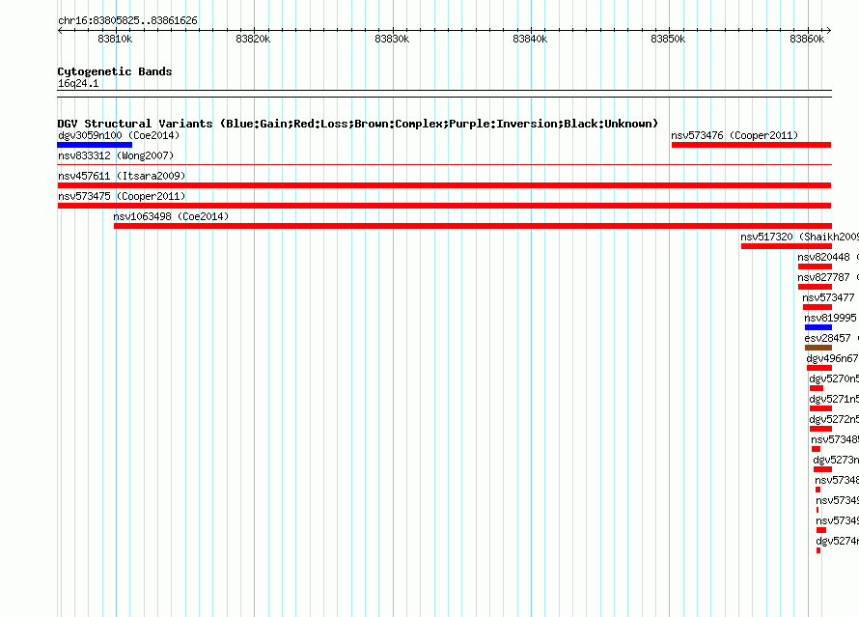Click the nsv573477 label text

coord(828,297)
